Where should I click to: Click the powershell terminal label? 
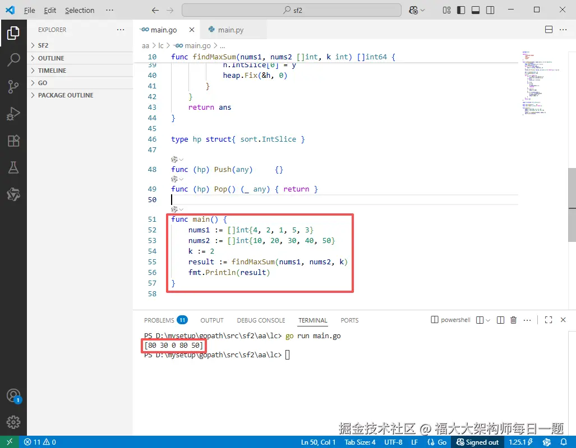451,320
